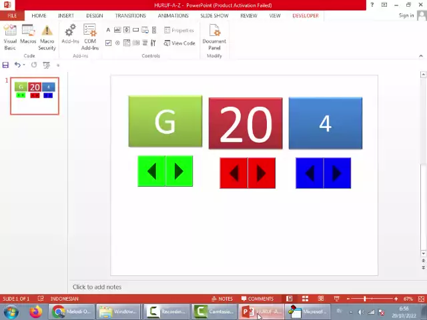Viewport: 427px width, 320px height.
Task: Expand the Undo history dropdown
Action: point(24,65)
